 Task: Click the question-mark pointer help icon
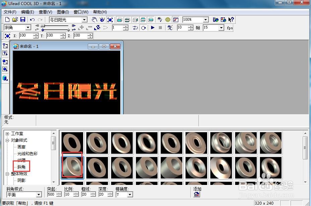click(231, 20)
